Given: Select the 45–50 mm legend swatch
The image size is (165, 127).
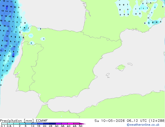Looking at the screenshot, I should point(77,124).
